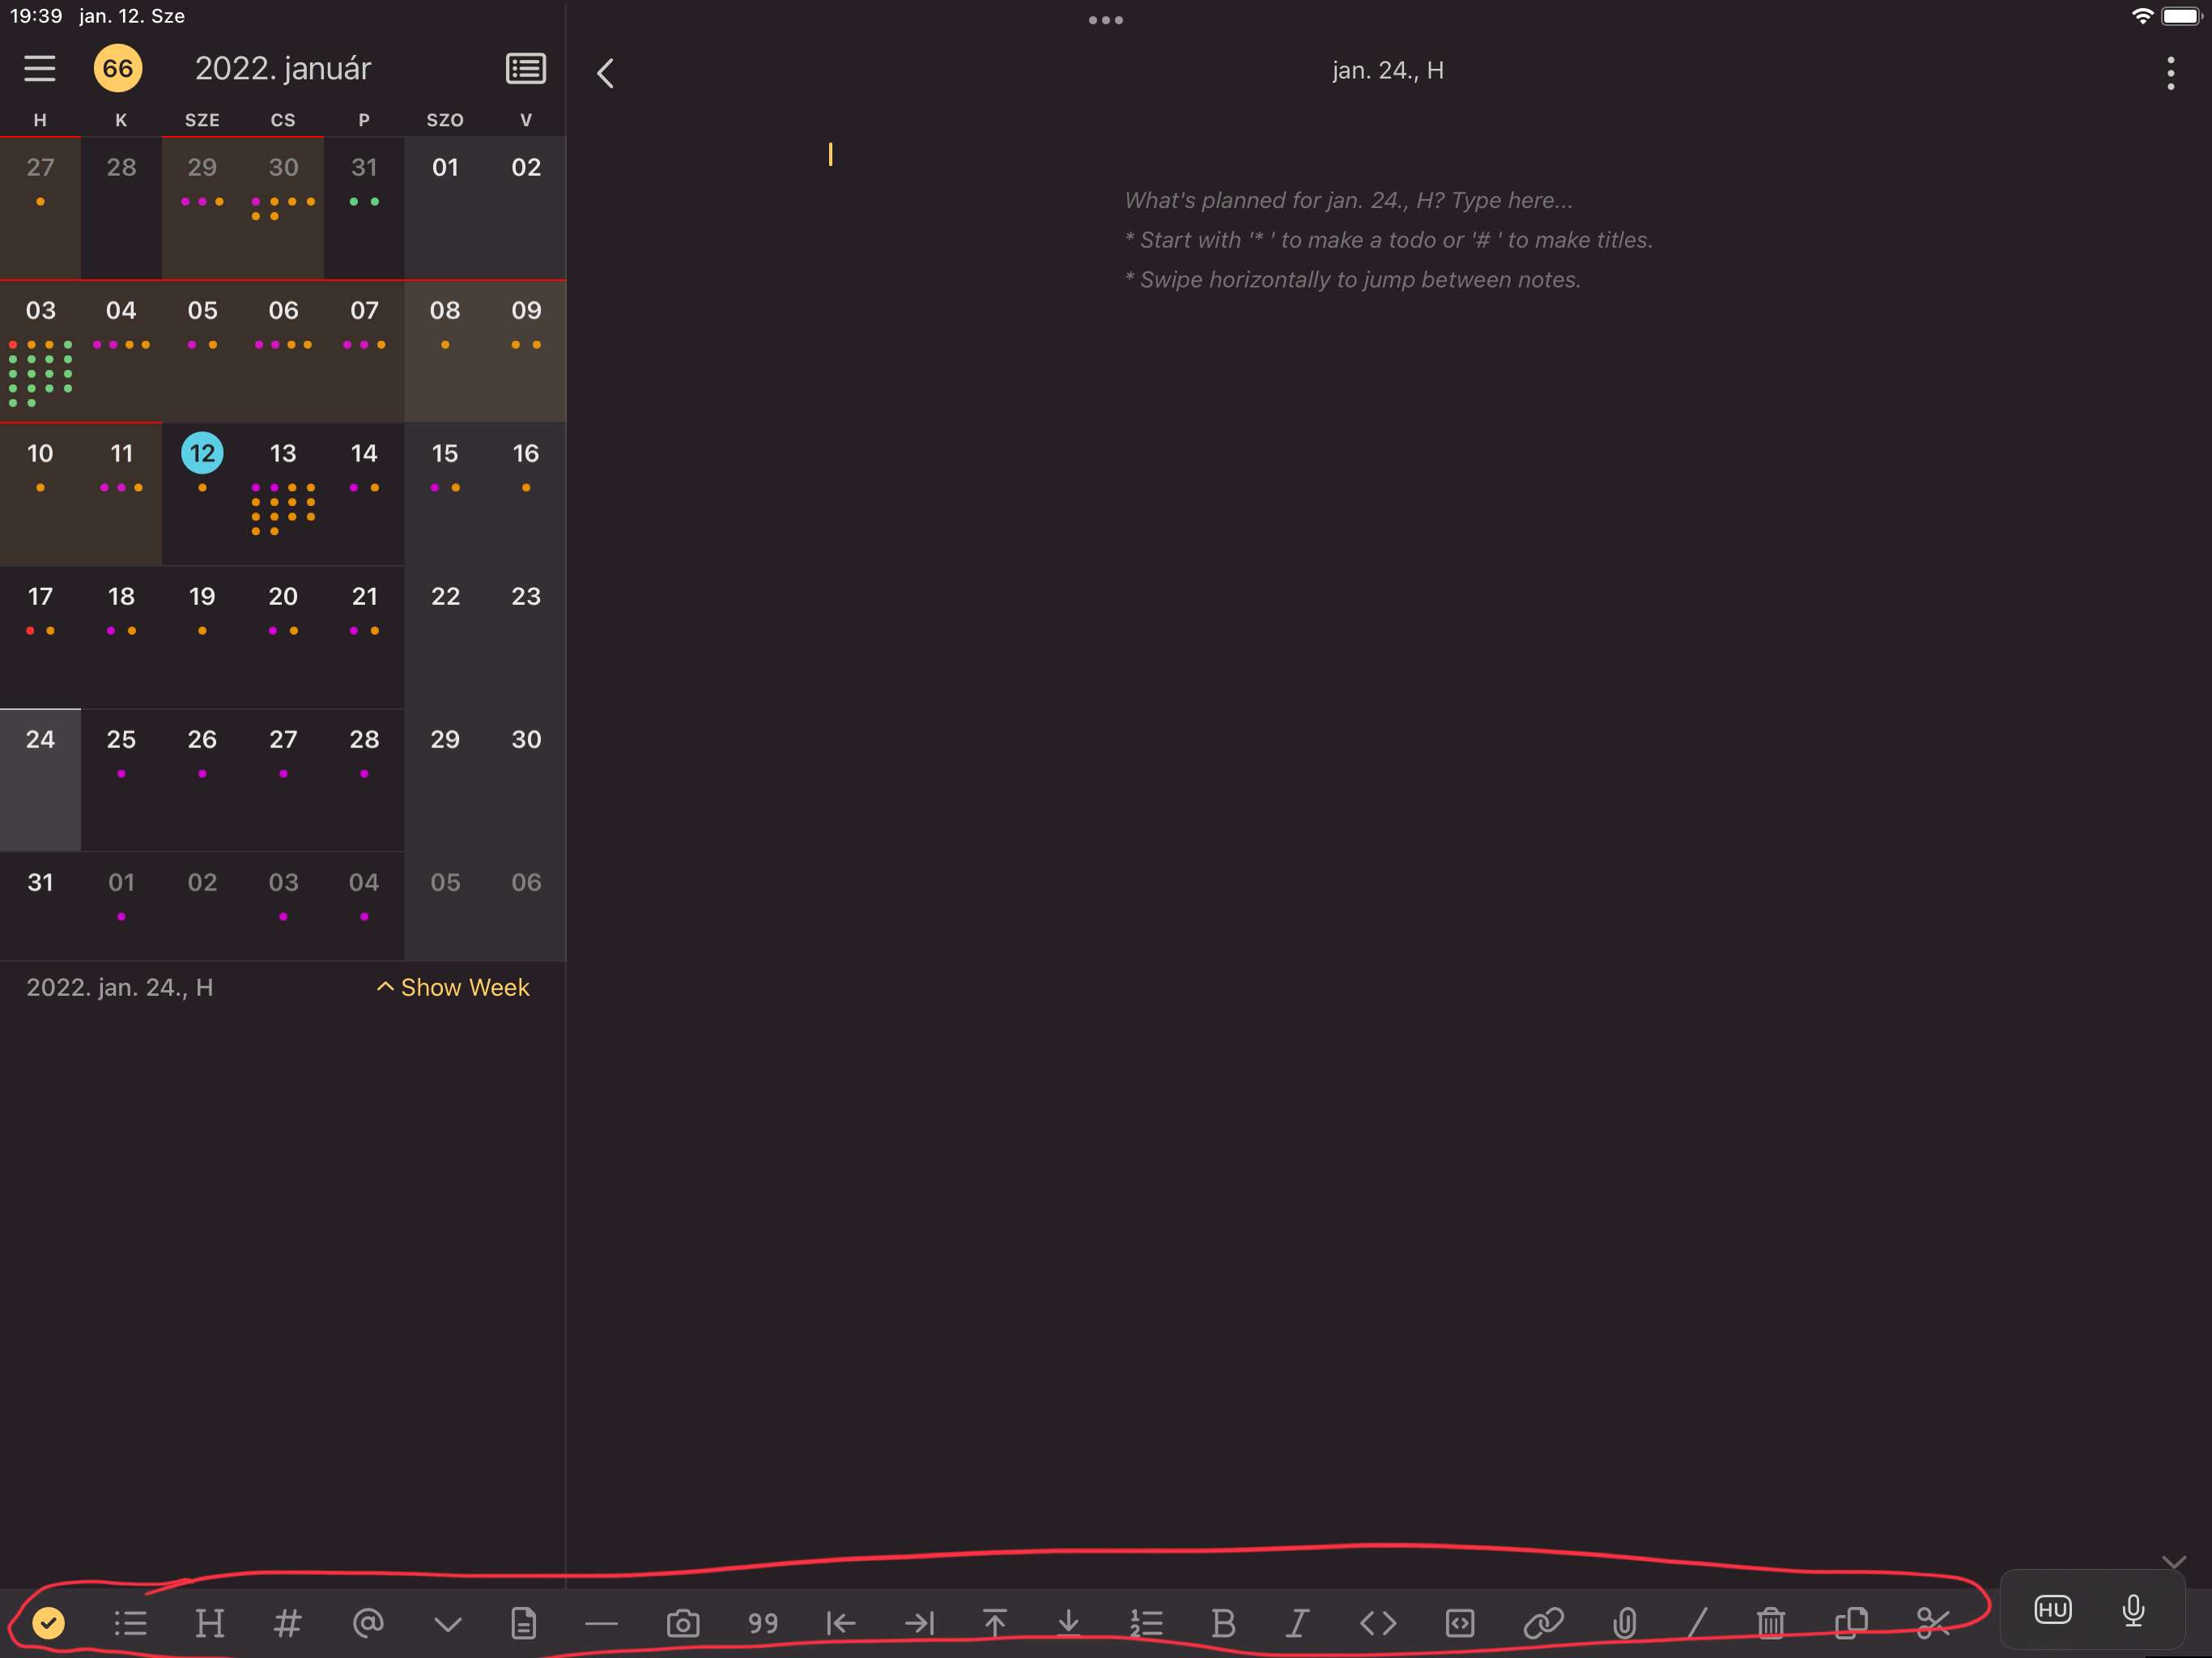Toggle italic formatting
Screen dimensions: 2212x1658
1297,1622
